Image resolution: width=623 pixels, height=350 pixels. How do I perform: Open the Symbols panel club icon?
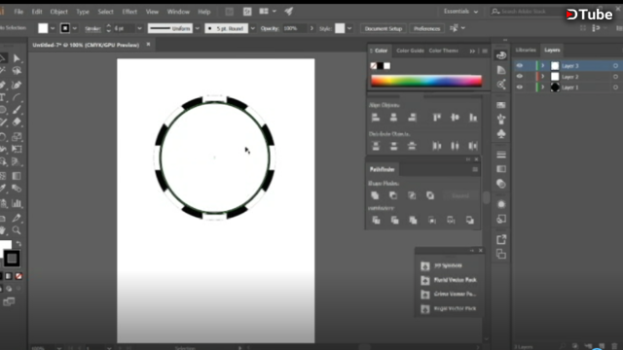point(501,134)
